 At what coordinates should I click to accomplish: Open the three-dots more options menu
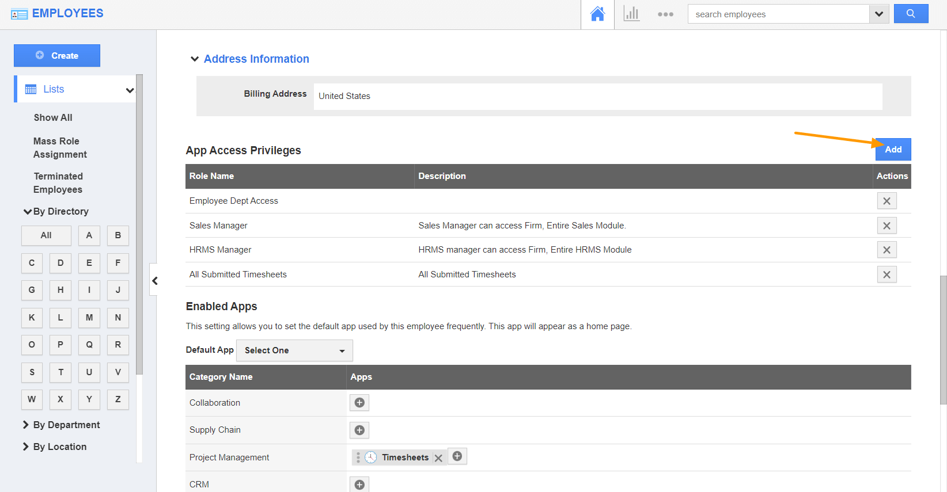(x=665, y=14)
